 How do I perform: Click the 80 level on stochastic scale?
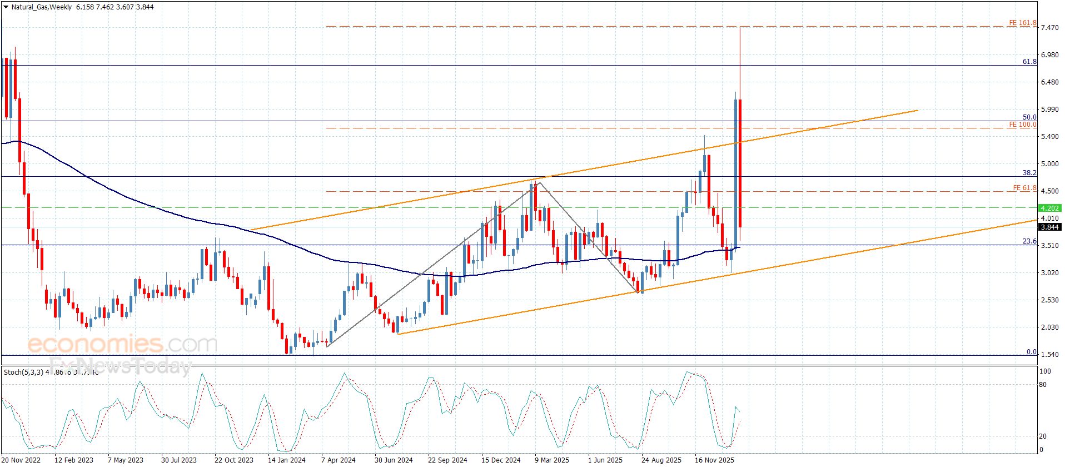pyautogui.click(x=1043, y=385)
